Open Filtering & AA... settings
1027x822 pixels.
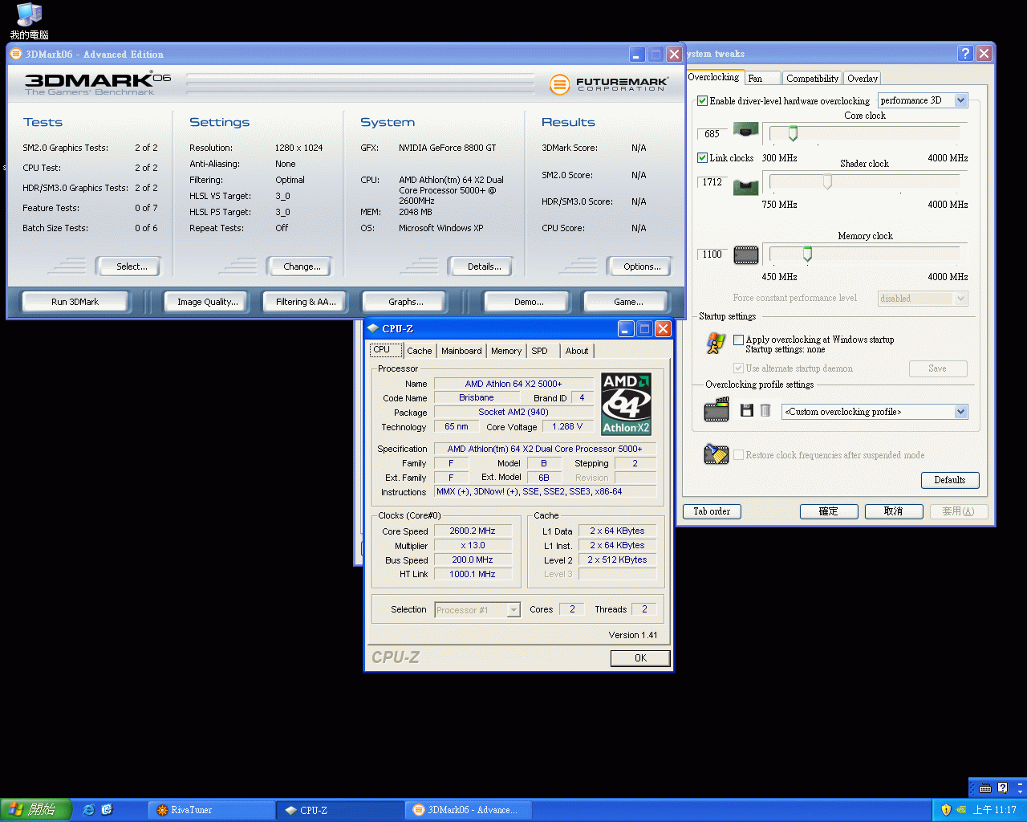pyautogui.click(x=305, y=302)
